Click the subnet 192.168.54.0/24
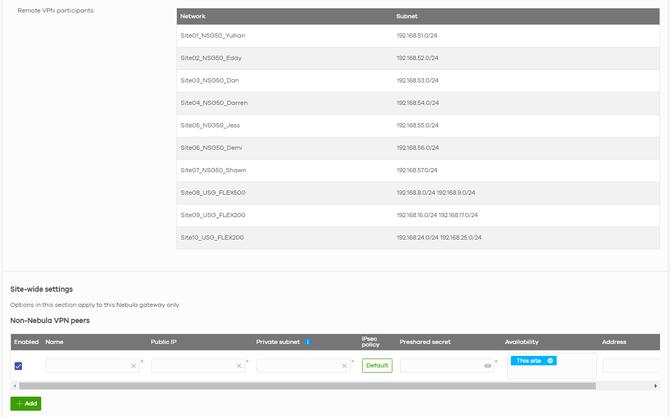 point(417,103)
